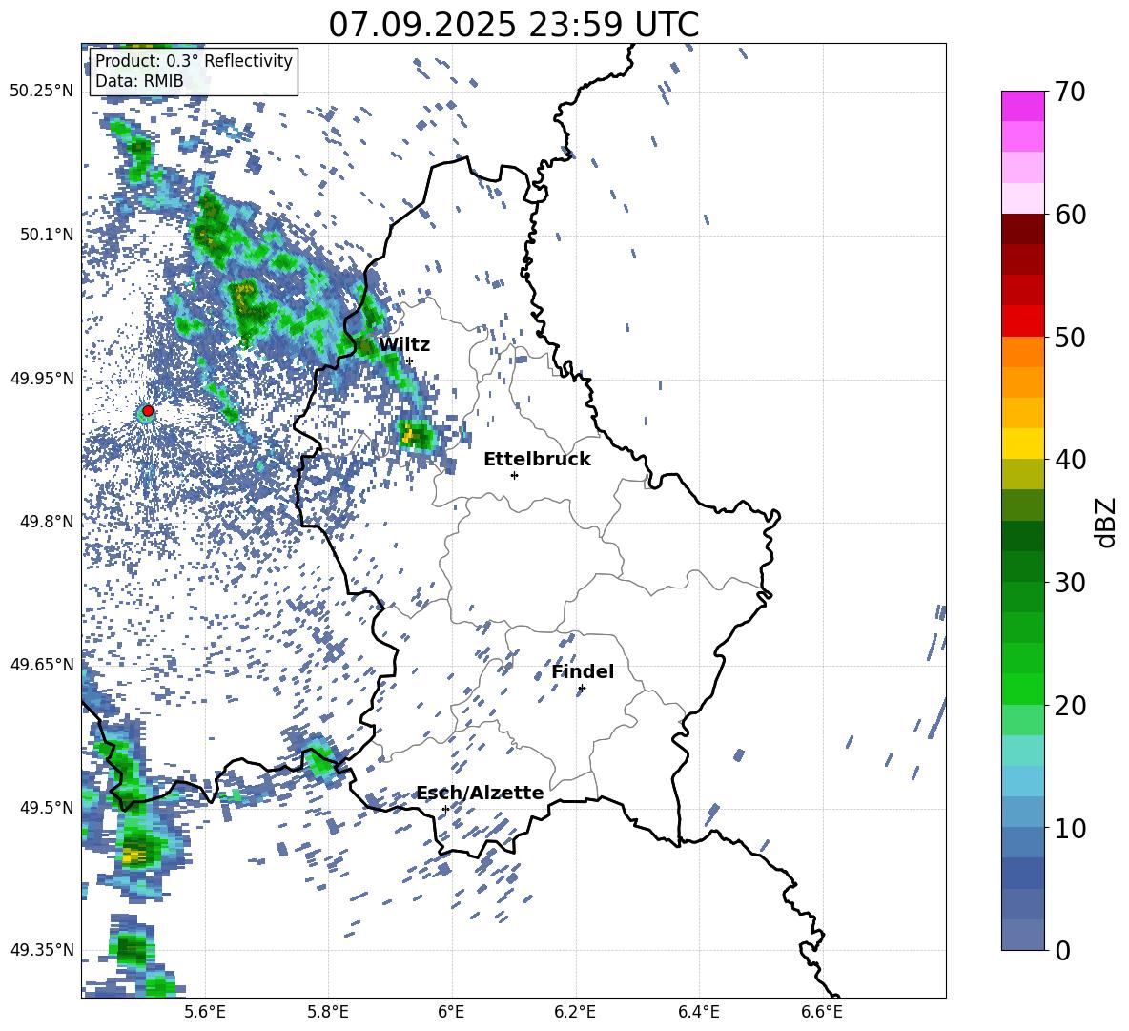The height and width of the screenshot is (1031, 1129).
Task: Click the Esch/Alzette city label
Action: coord(480,793)
